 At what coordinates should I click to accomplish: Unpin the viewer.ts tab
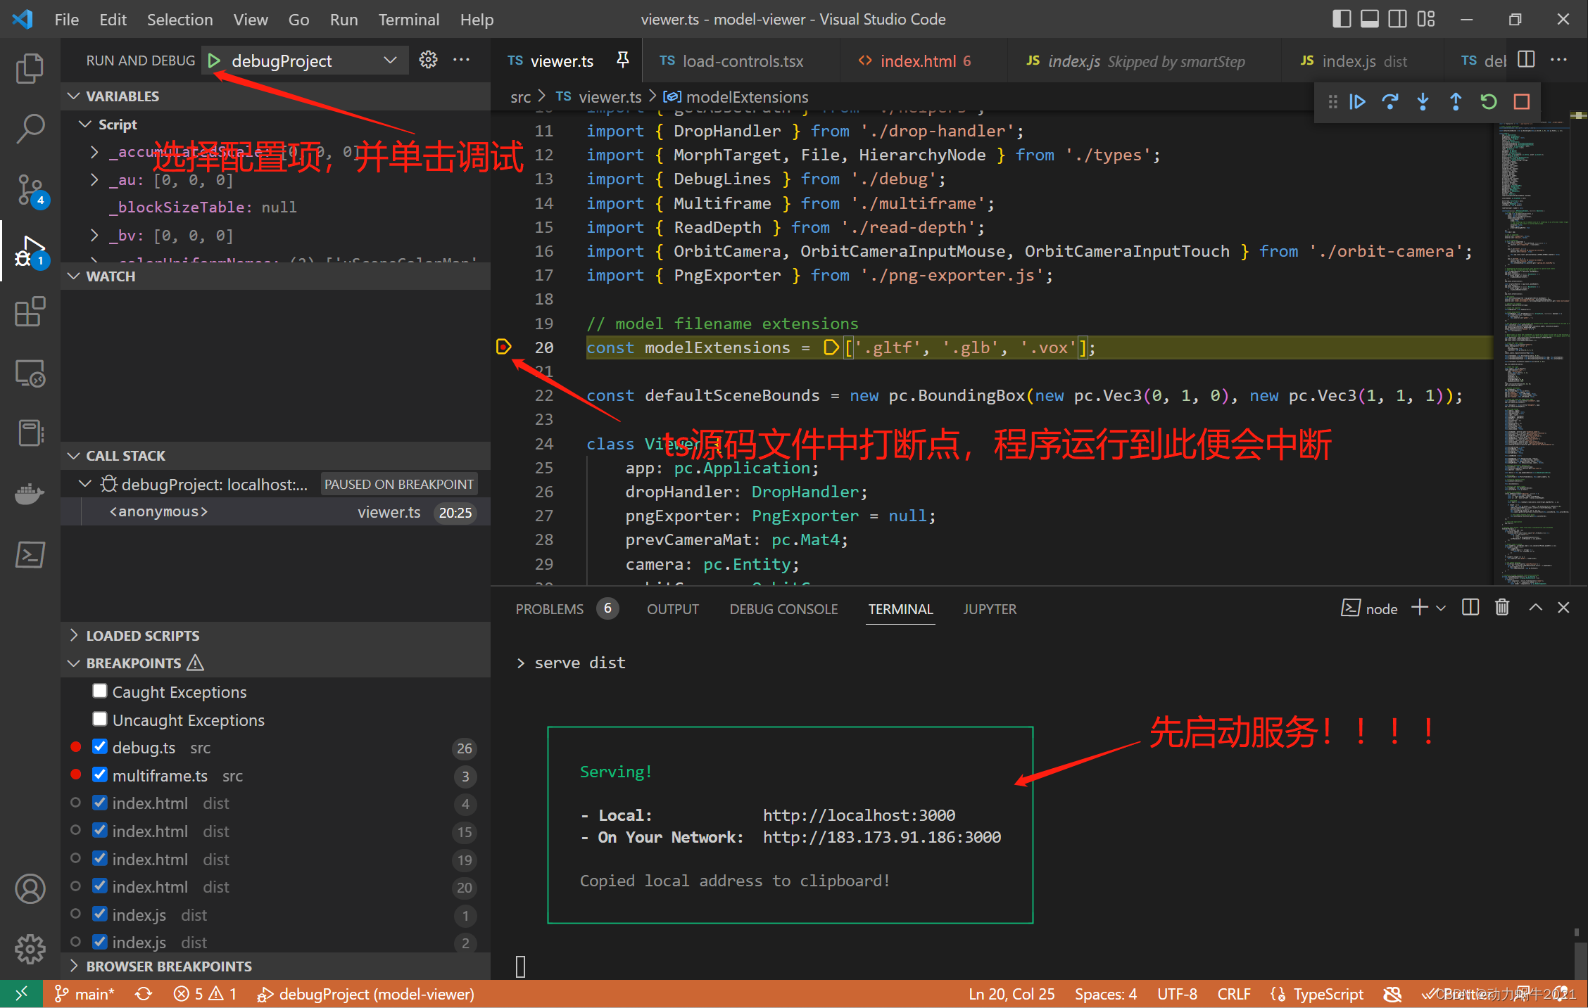click(x=622, y=60)
